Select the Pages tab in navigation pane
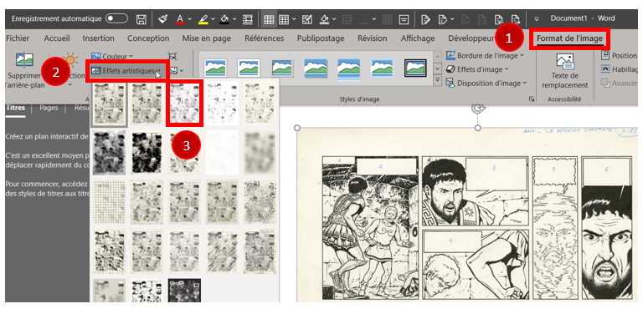 coord(49,108)
